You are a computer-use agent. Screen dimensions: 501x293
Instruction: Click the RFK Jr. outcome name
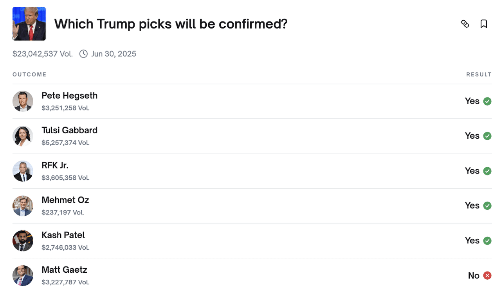(x=55, y=165)
